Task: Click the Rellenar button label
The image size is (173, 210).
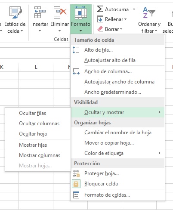Action: 114,19
